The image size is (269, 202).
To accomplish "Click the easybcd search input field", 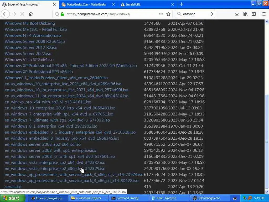I will pos(195,14).
